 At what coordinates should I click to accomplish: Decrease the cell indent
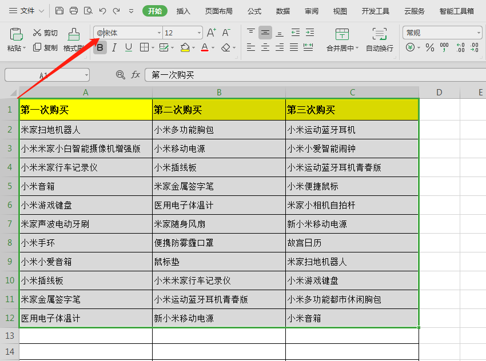[296, 32]
